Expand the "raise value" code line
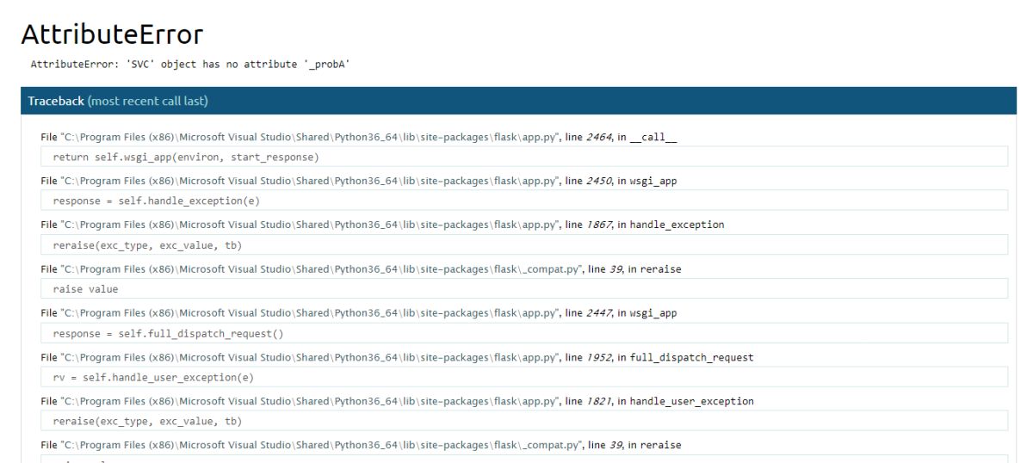Image resolution: width=1033 pixels, height=463 pixels. tap(524, 288)
